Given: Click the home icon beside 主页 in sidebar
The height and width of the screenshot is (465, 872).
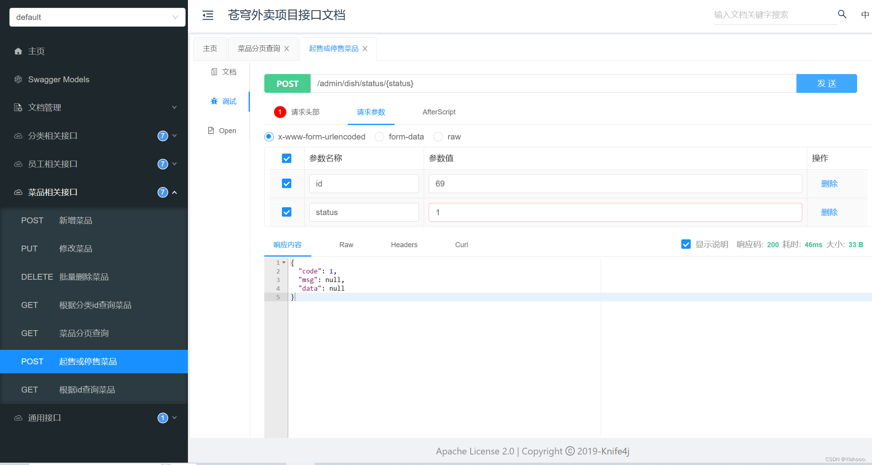Looking at the screenshot, I should pyautogui.click(x=18, y=51).
